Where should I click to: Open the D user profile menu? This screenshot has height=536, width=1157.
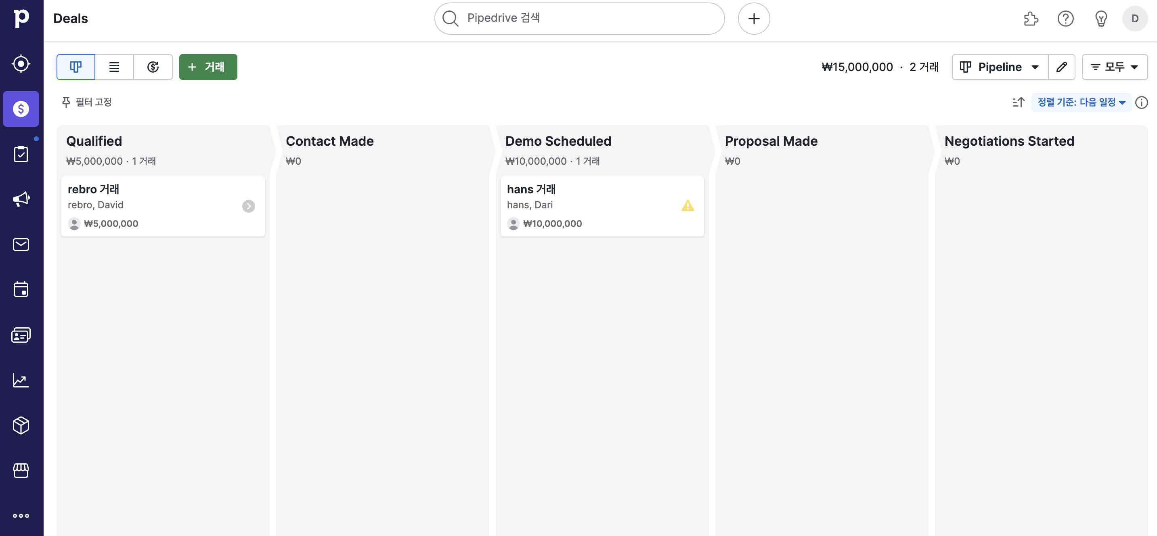[1134, 19]
